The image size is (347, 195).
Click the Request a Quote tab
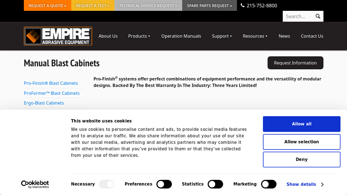click(47, 6)
